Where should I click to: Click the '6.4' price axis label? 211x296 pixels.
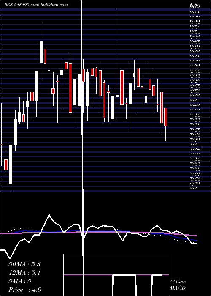(x=193, y=31)
